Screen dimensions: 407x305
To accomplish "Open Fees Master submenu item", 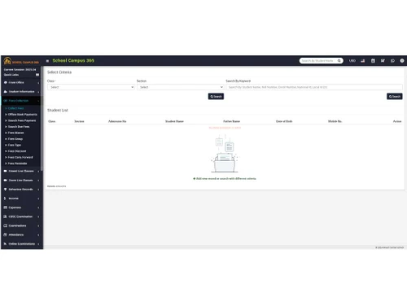I will point(15,133).
